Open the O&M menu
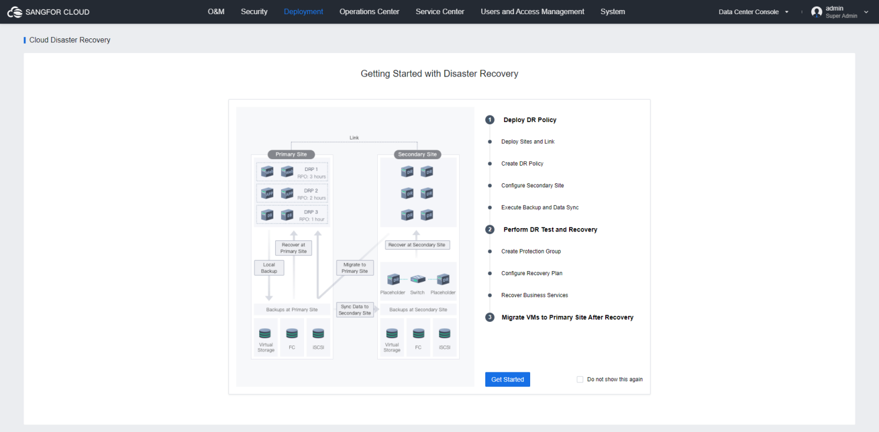Screen dimensions: 879x432 [x=216, y=12]
